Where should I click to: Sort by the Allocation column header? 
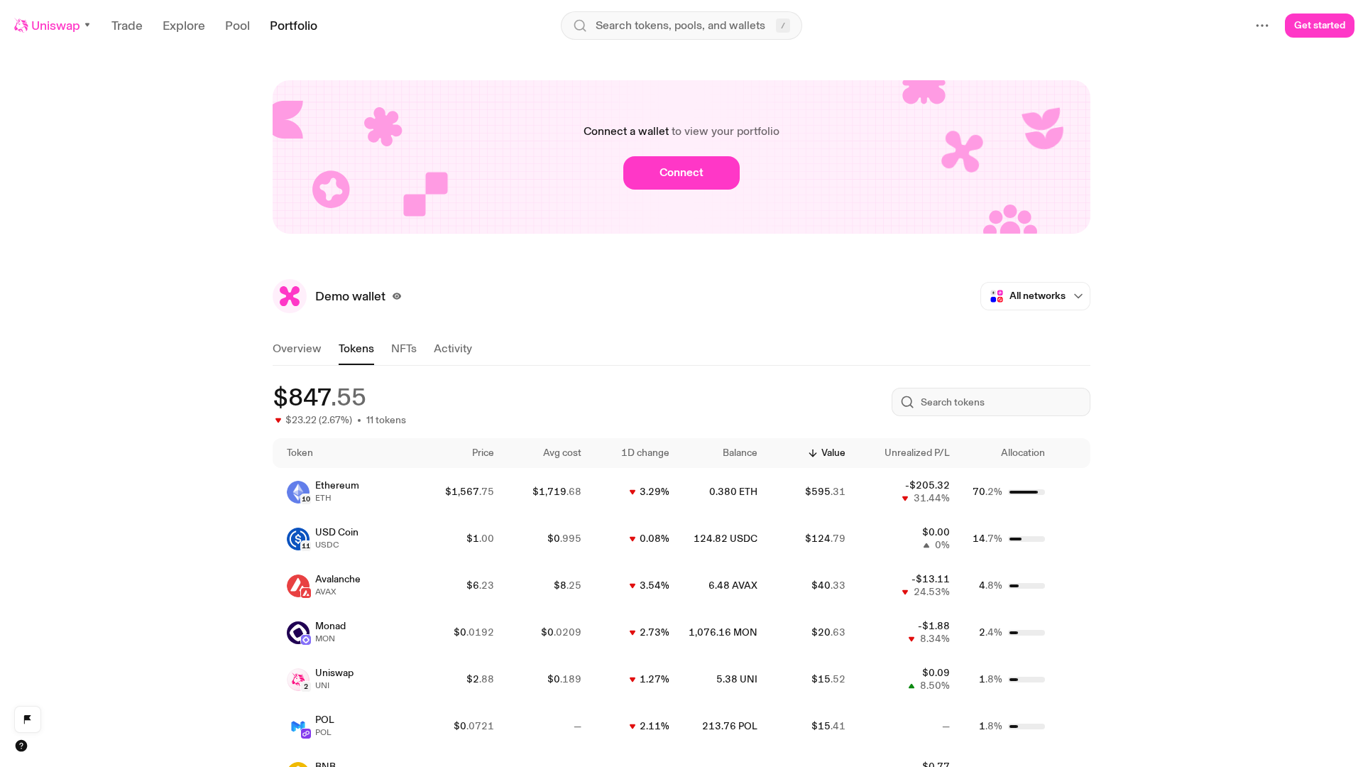point(1023,453)
